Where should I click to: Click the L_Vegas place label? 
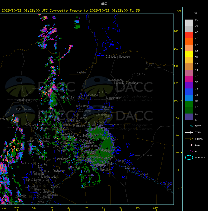(x=29, y=141)
